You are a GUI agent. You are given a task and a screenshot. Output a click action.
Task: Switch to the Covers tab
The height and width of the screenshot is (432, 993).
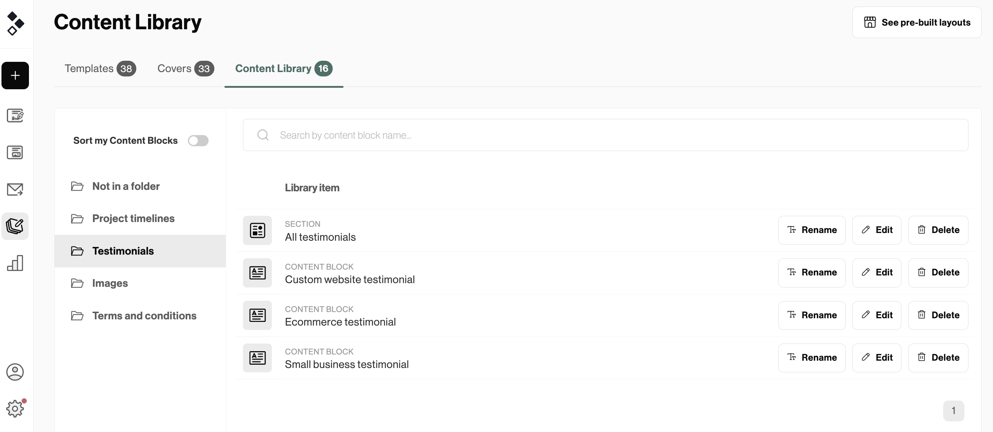tap(185, 68)
